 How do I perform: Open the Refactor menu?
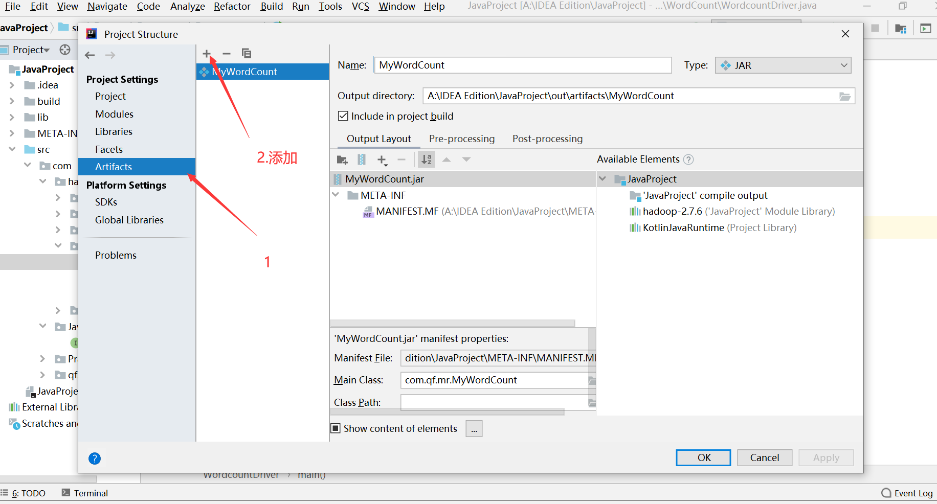232,6
